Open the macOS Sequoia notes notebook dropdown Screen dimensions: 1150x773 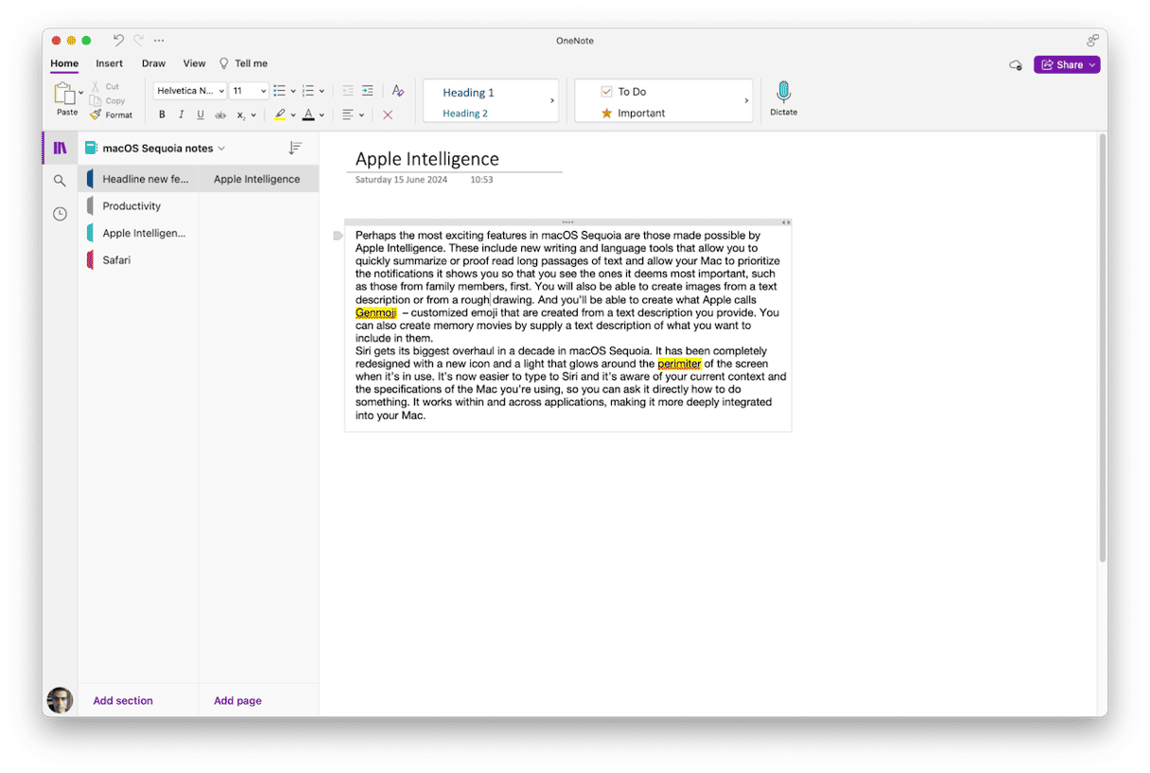[x=155, y=148]
